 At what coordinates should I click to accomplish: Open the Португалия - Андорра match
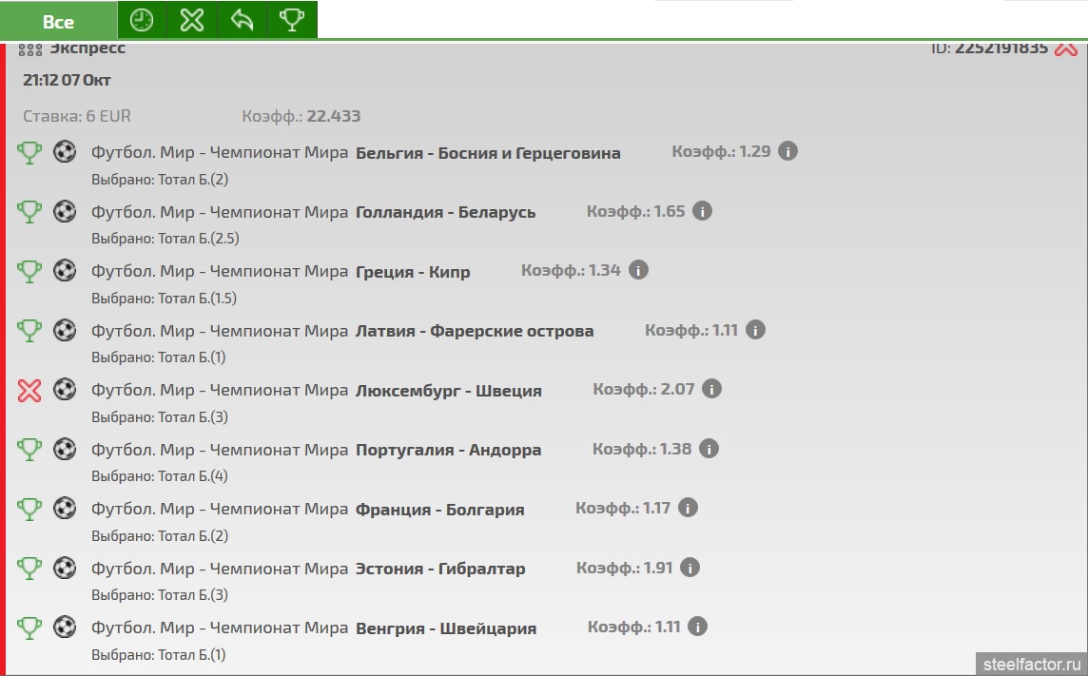coord(448,450)
